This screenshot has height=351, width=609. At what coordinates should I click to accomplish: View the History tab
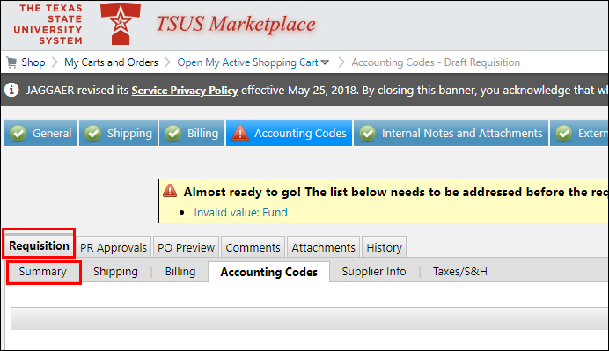[384, 247]
